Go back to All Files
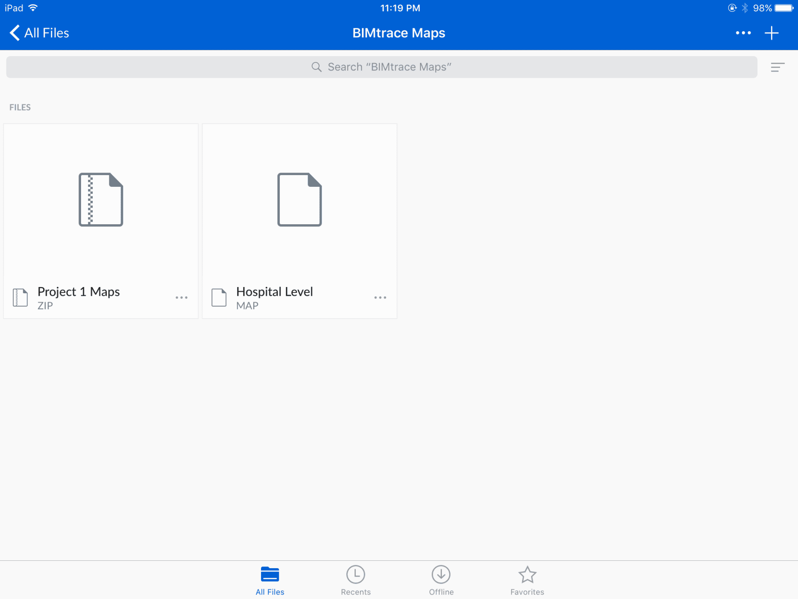The height and width of the screenshot is (599, 798). [x=39, y=33]
